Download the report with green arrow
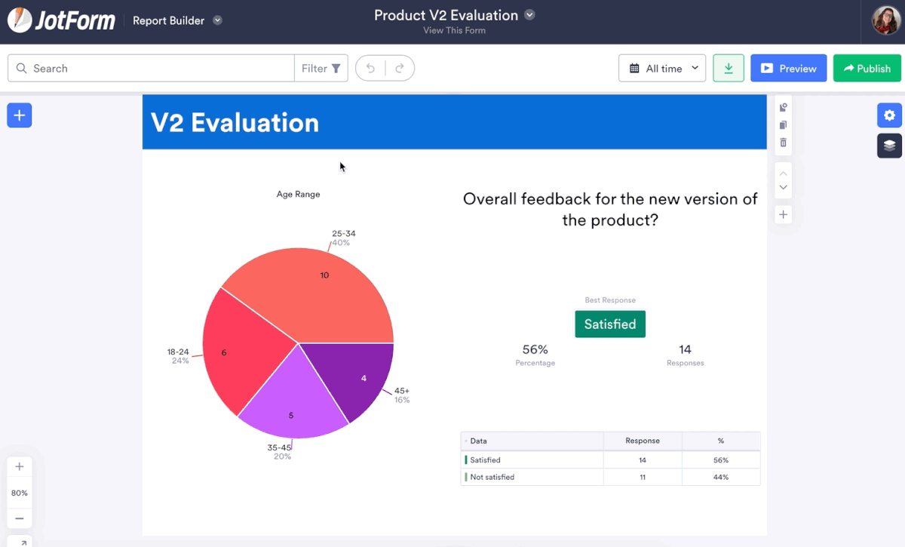The height and width of the screenshot is (547, 905). [729, 69]
